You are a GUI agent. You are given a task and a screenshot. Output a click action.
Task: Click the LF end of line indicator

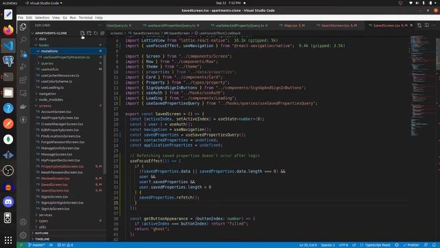354,245
